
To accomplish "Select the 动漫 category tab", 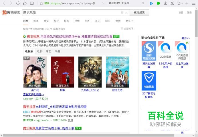I will click(58, 51).
